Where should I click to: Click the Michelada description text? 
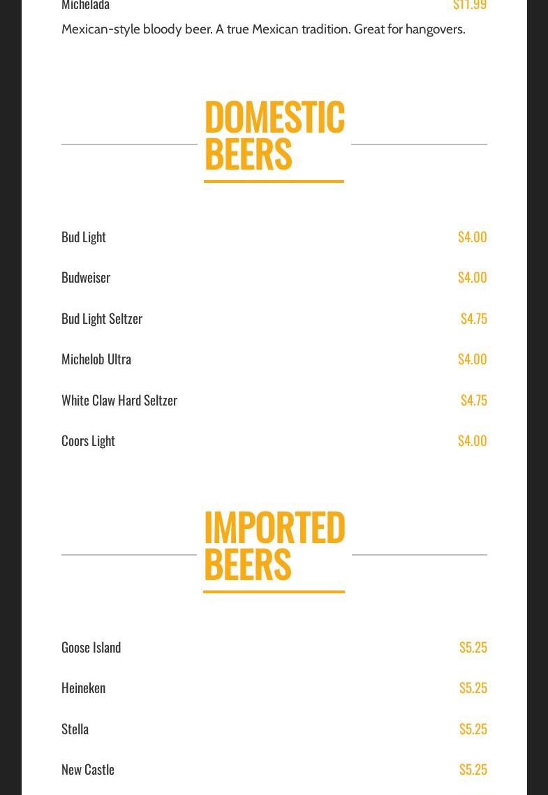pos(263,29)
